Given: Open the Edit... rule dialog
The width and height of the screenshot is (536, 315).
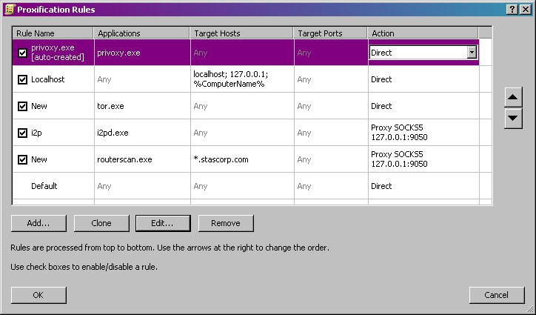Looking at the screenshot, I should click(163, 223).
